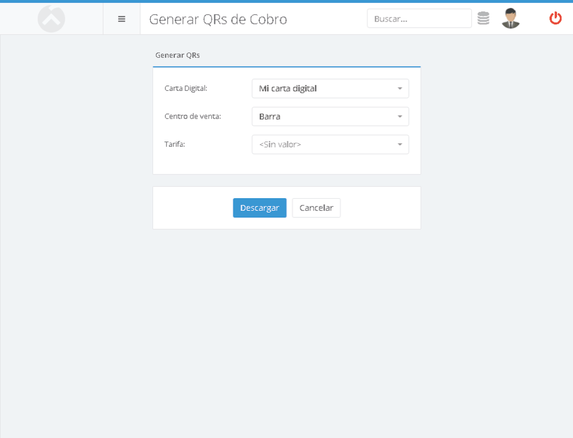The height and width of the screenshot is (438, 573).
Task: Click the Generar QRs de Cobro title
Action: point(218,20)
